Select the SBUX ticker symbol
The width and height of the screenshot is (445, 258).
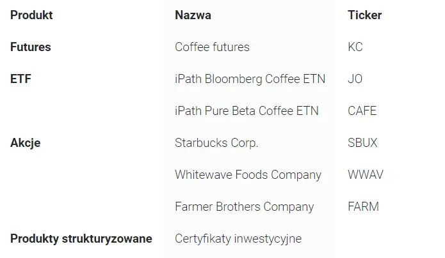tap(362, 143)
